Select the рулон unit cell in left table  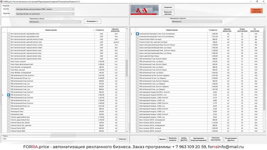[x=116, y=42]
